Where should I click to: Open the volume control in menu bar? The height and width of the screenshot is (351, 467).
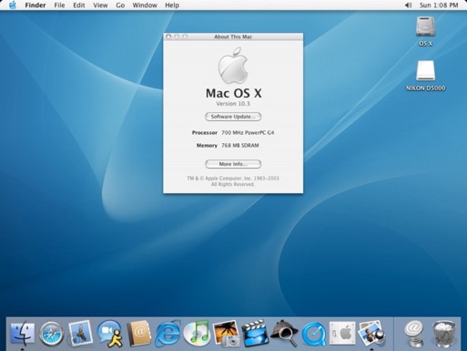coord(409,5)
